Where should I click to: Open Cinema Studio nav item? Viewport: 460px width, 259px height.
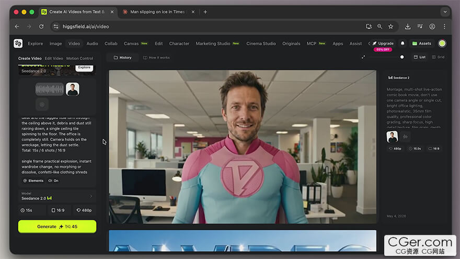click(261, 43)
